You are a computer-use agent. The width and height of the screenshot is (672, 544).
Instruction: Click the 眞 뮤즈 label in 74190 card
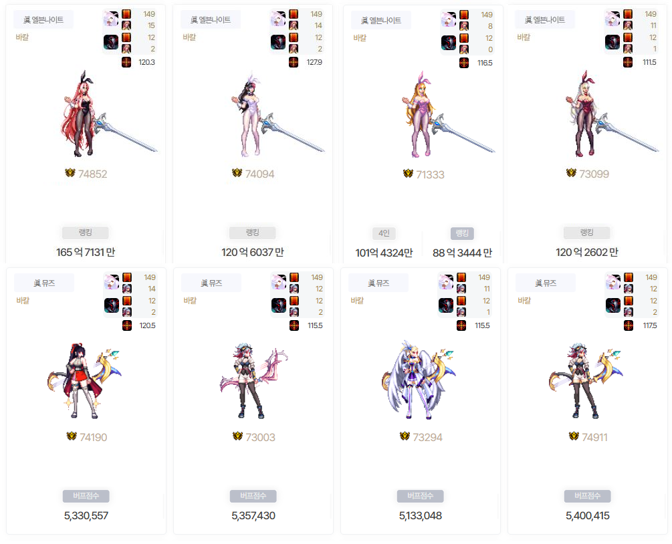coord(44,283)
